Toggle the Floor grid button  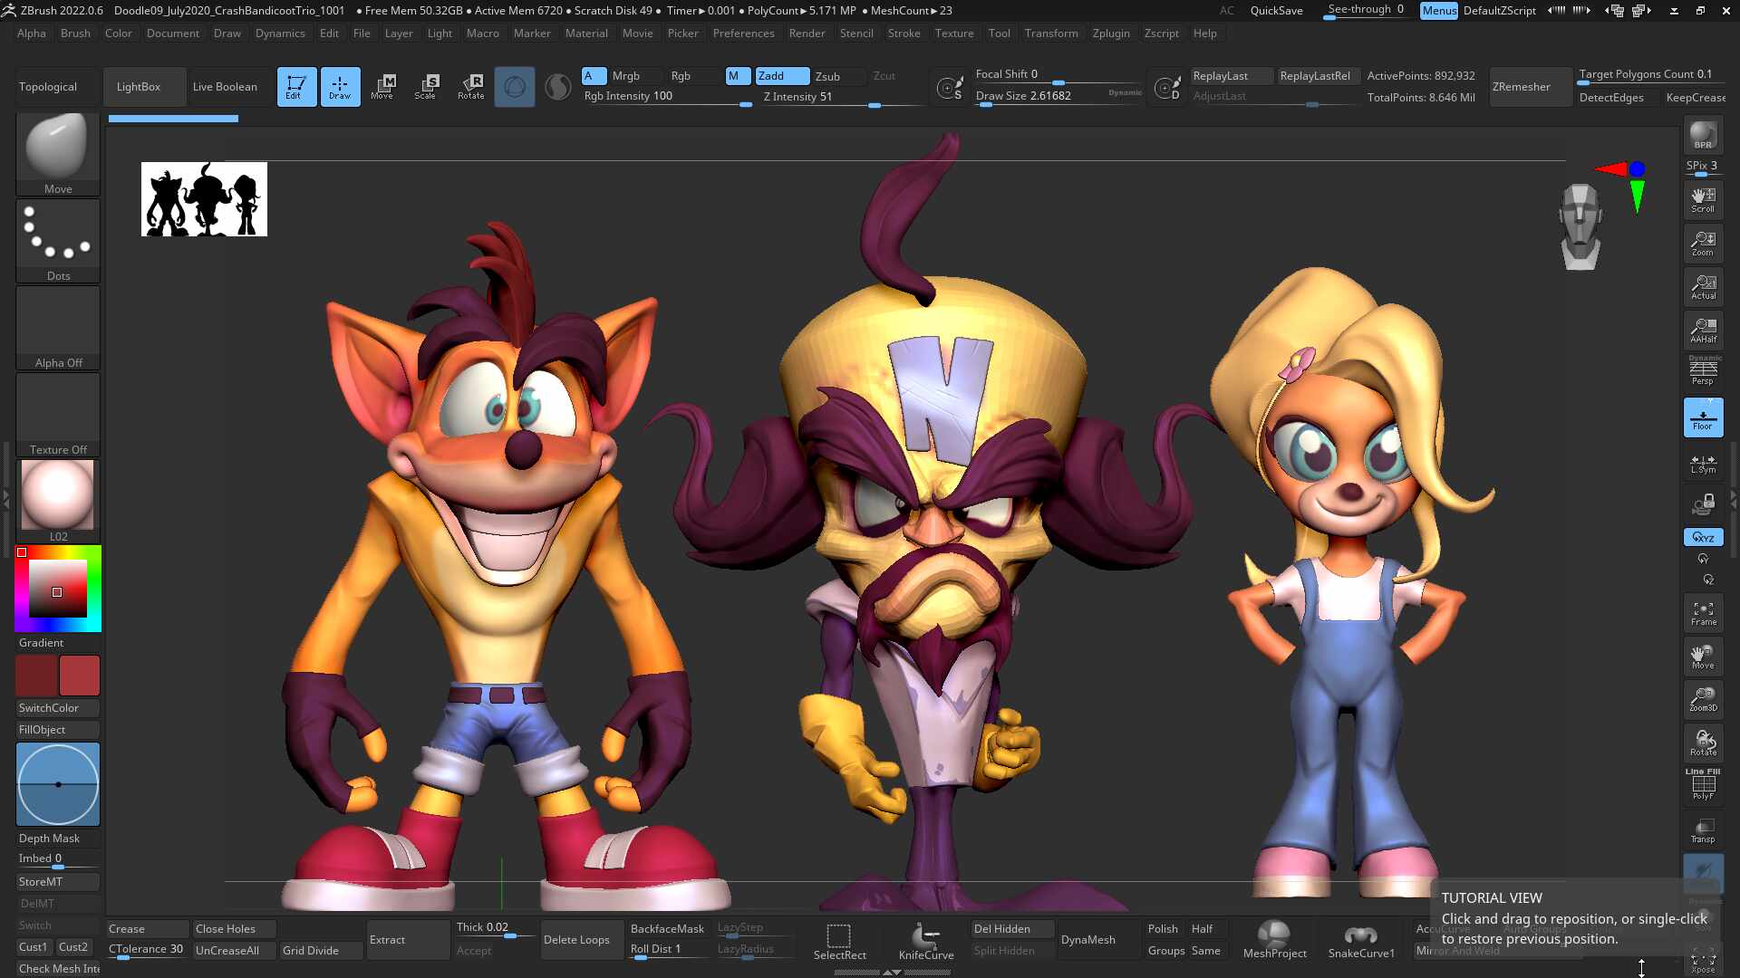(x=1703, y=417)
